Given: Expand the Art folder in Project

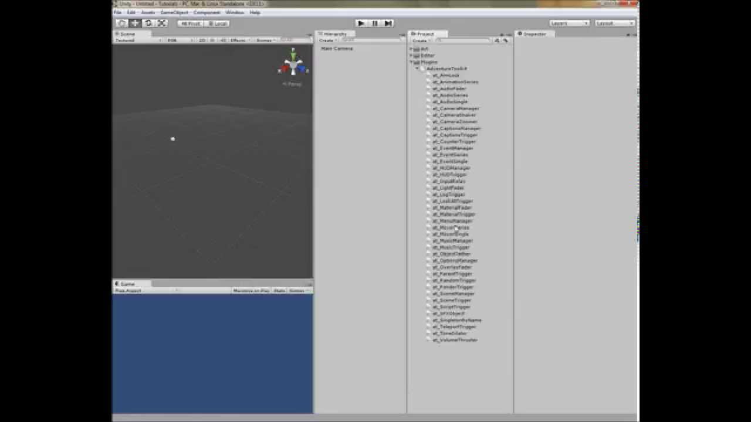Looking at the screenshot, I should (411, 49).
